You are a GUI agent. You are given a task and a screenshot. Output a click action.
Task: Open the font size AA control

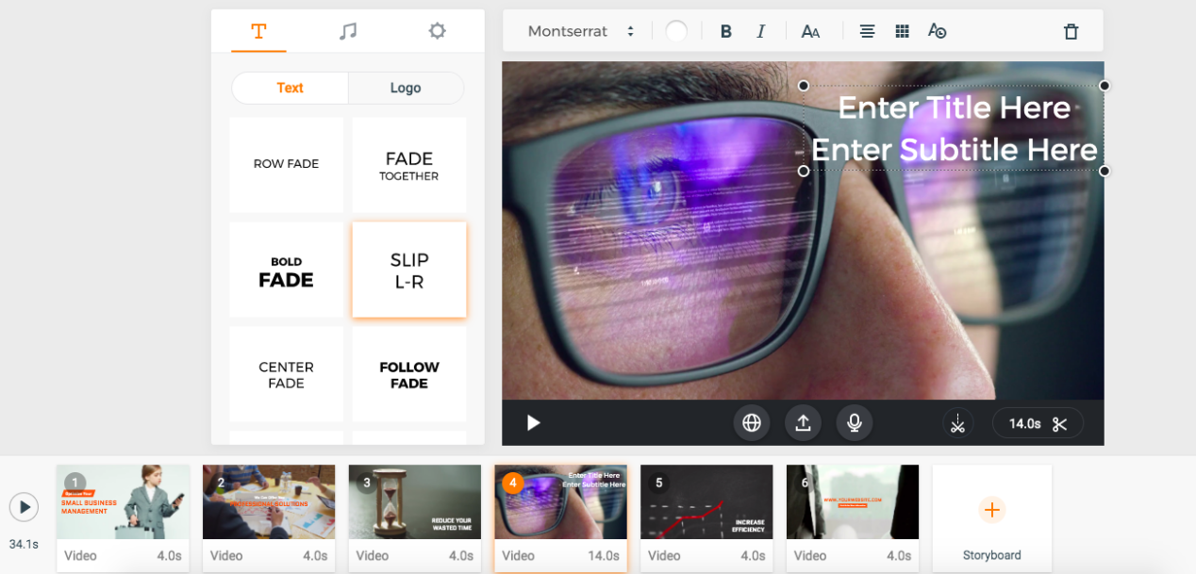[810, 31]
